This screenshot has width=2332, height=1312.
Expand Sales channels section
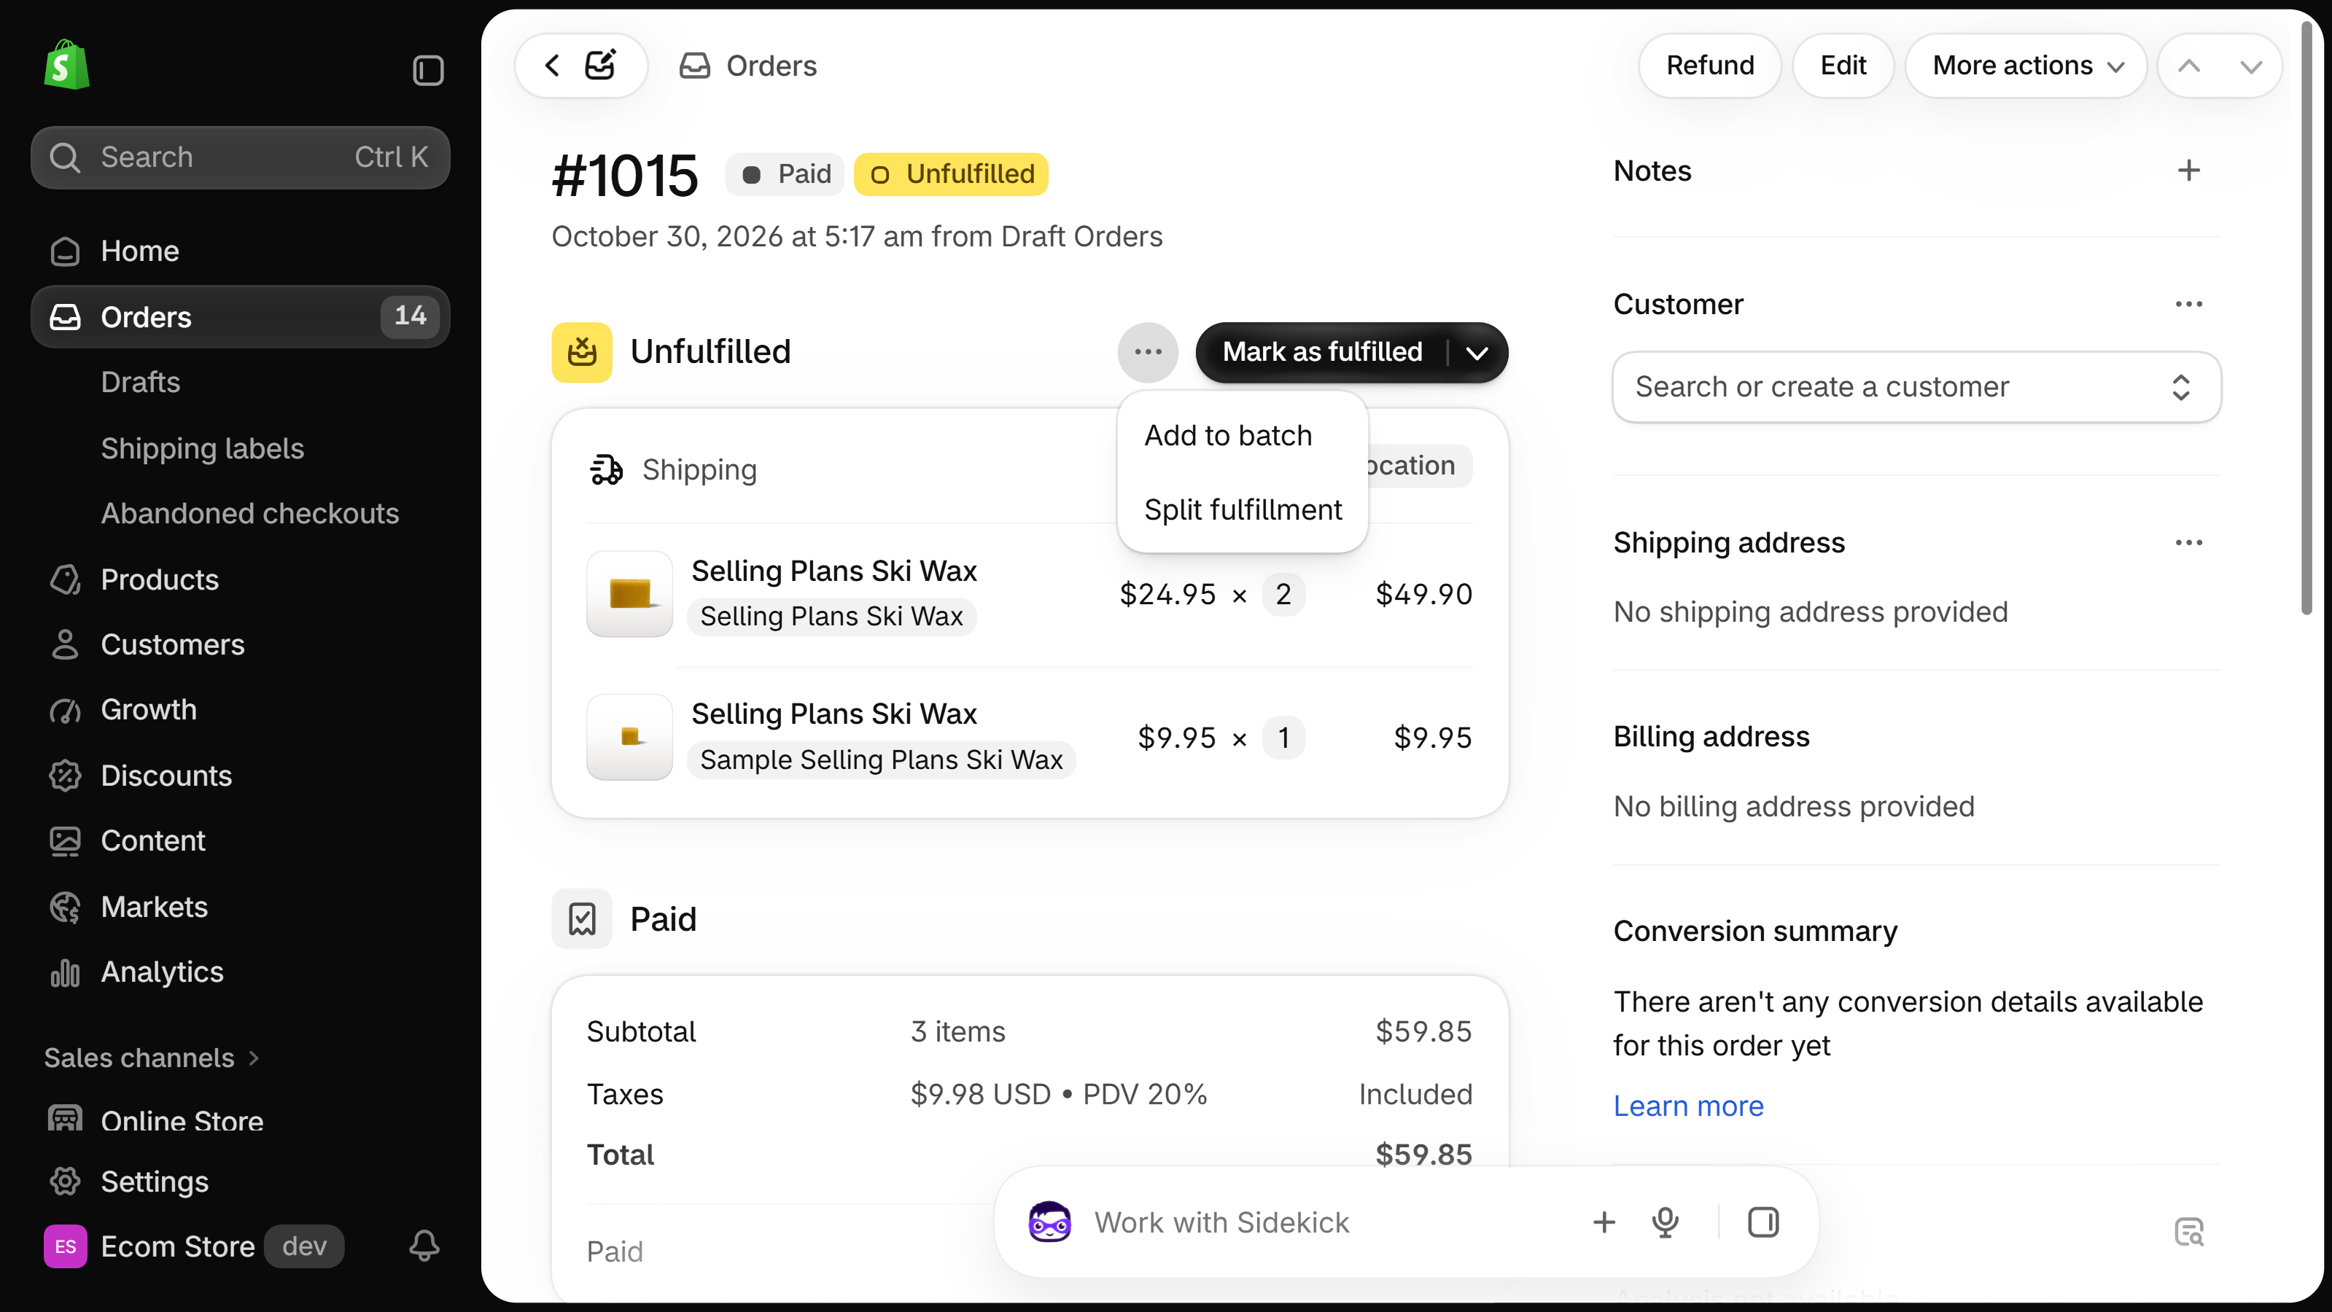pos(152,1058)
